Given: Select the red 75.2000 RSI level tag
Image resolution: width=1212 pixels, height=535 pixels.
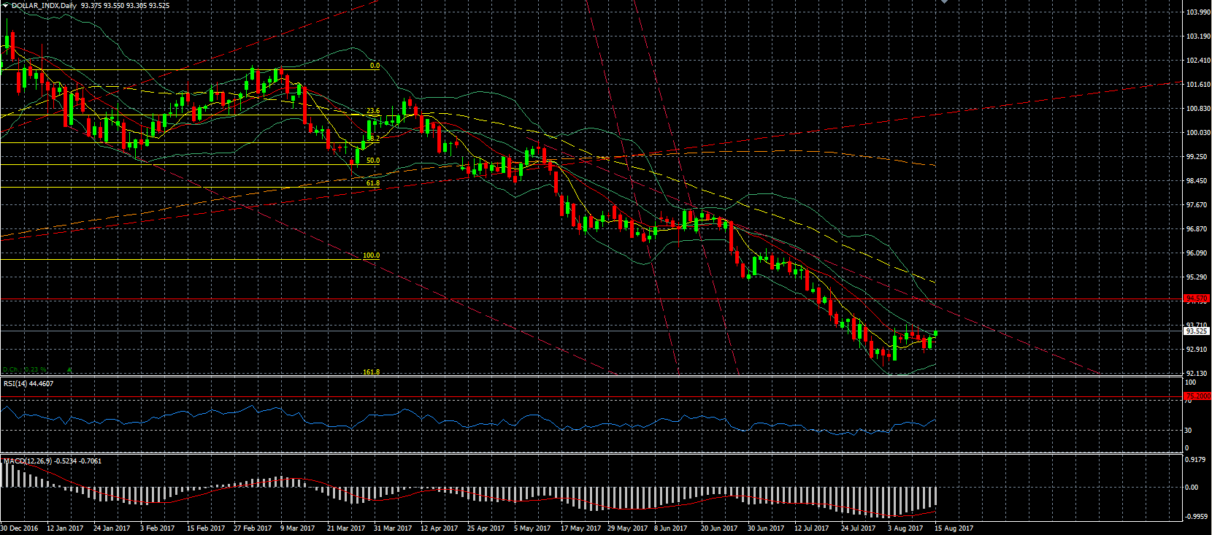Looking at the screenshot, I should click(x=1197, y=396).
